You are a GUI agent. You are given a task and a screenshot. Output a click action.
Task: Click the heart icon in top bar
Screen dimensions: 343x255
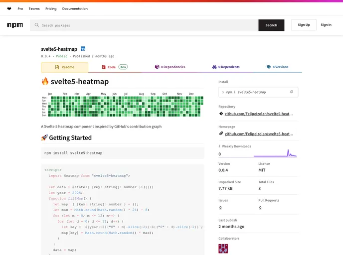(9, 9)
